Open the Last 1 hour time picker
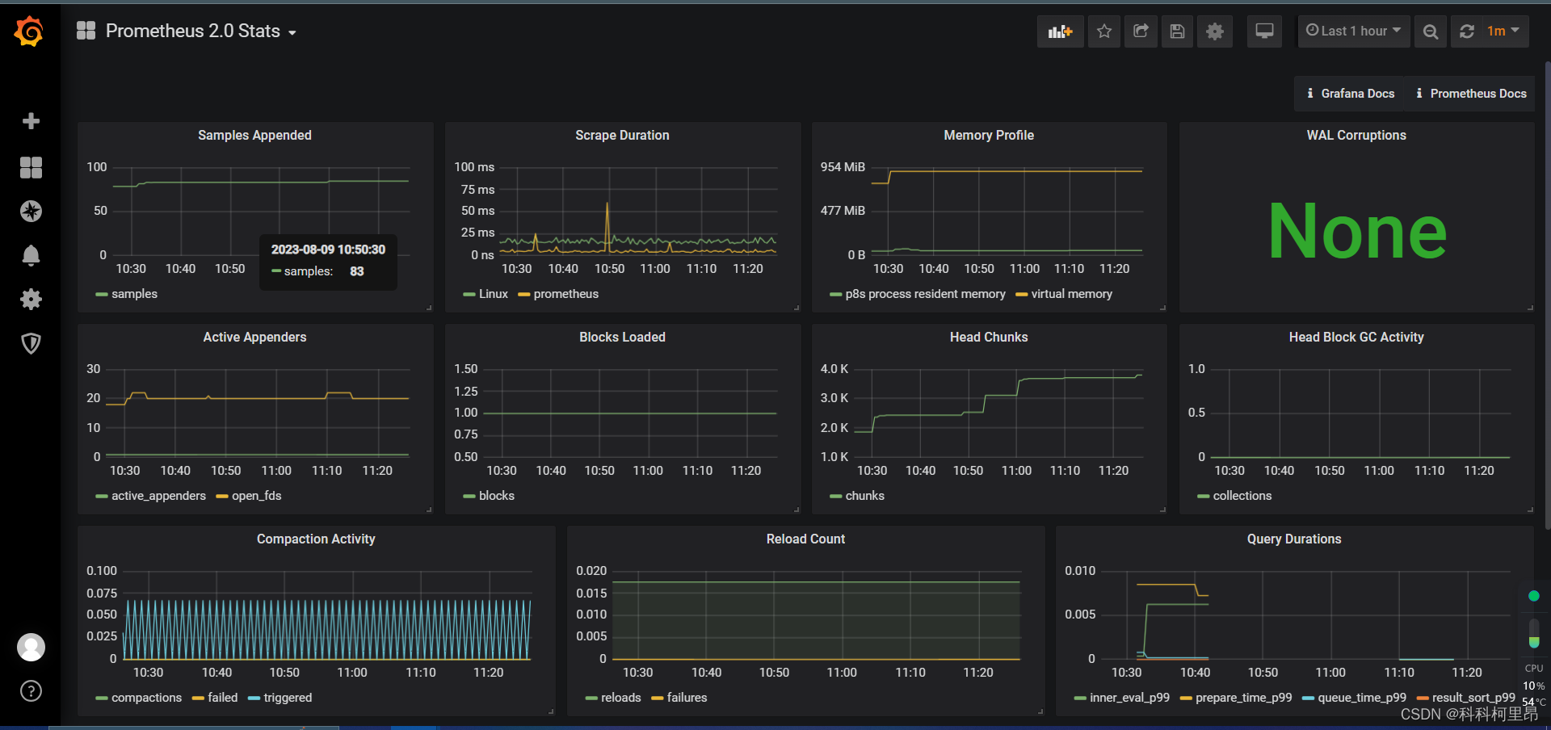 tap(1354, 31)
